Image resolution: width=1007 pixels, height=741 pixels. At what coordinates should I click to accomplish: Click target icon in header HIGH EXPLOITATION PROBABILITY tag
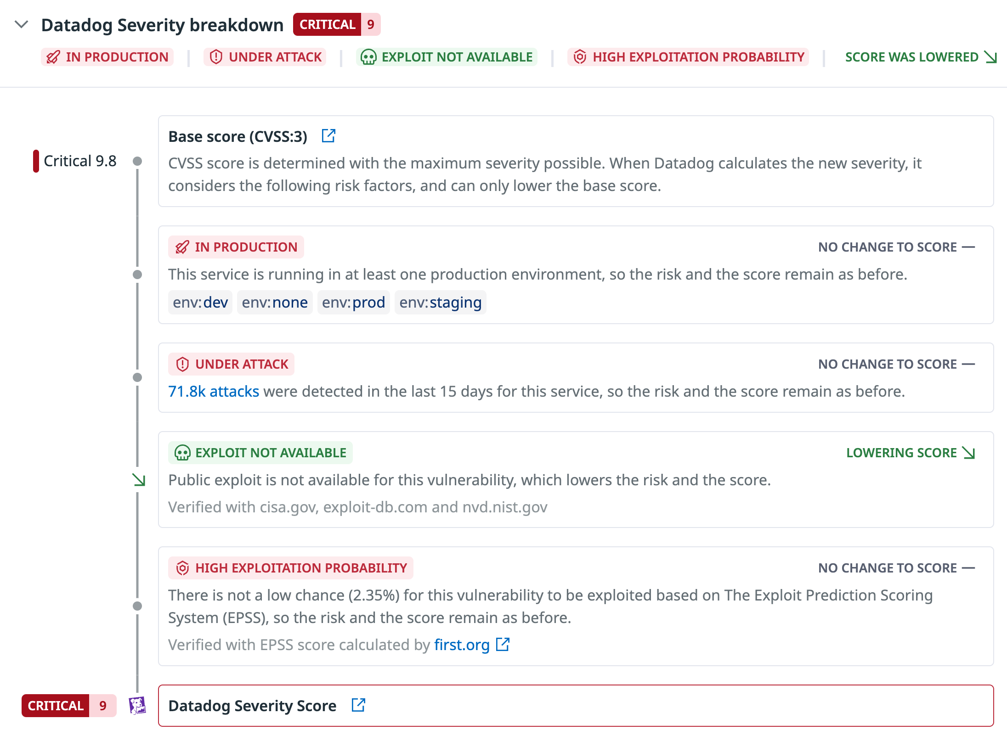click(580, 57)
